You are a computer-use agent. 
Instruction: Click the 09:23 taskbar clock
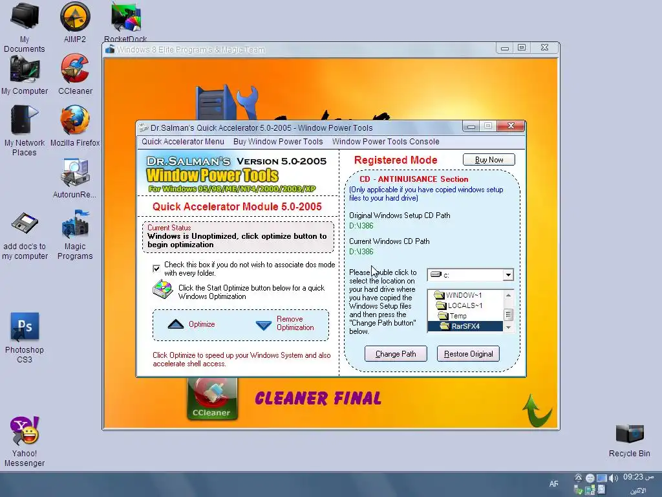(638, 477)
